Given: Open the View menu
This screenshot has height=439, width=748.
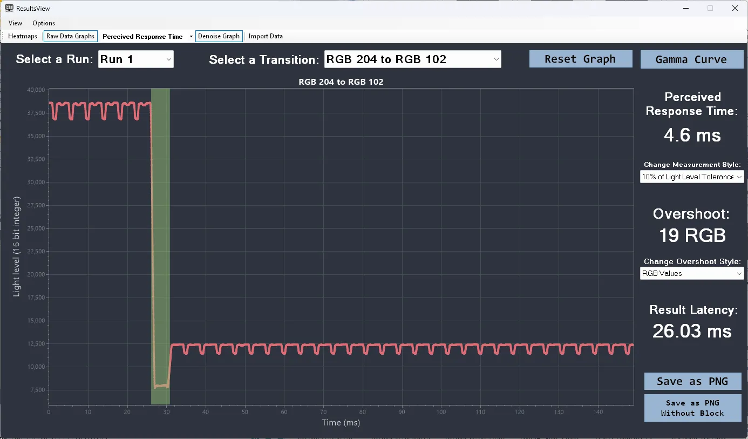Looking at the screenshot, I should tap(15, 23).
